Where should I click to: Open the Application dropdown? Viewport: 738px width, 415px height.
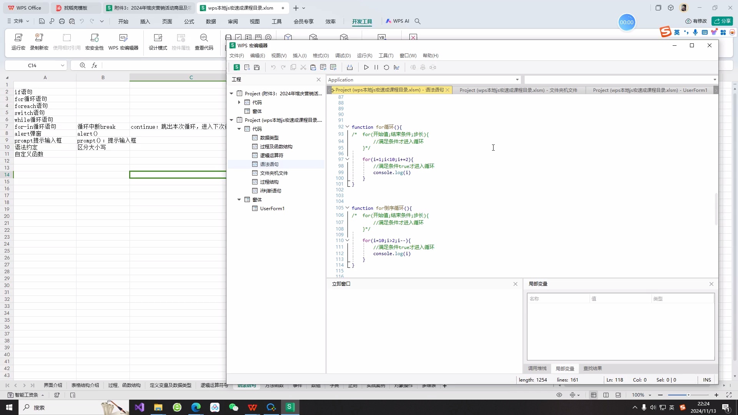click(517, 80)
